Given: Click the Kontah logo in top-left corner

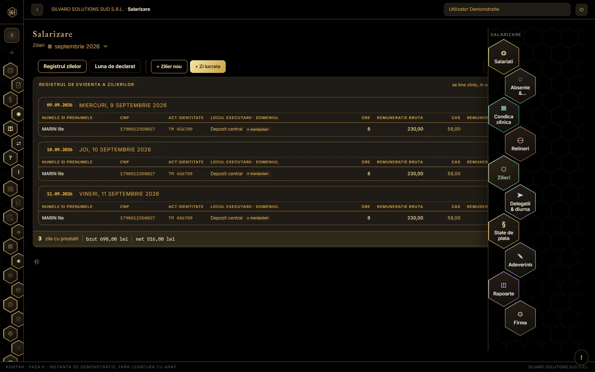Looking at the screenshot, I should (x=12, y=12).
